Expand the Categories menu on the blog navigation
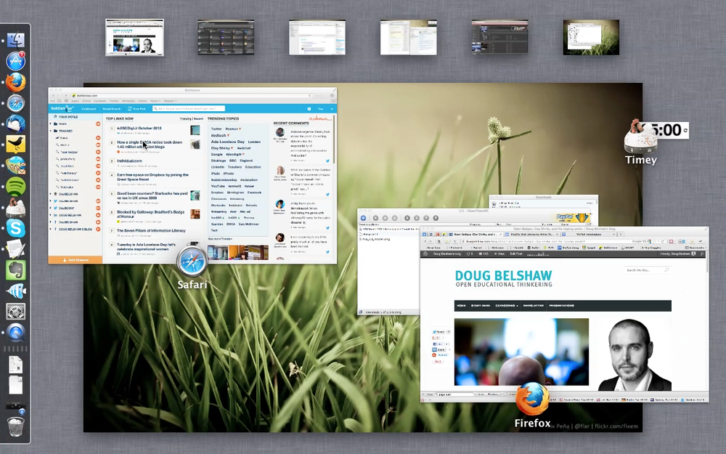 (507, 305)
